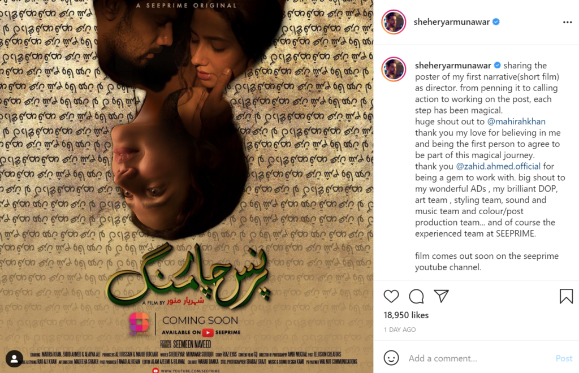Click the film poster image
Screen dimensions: 579x373
point(187,186)
